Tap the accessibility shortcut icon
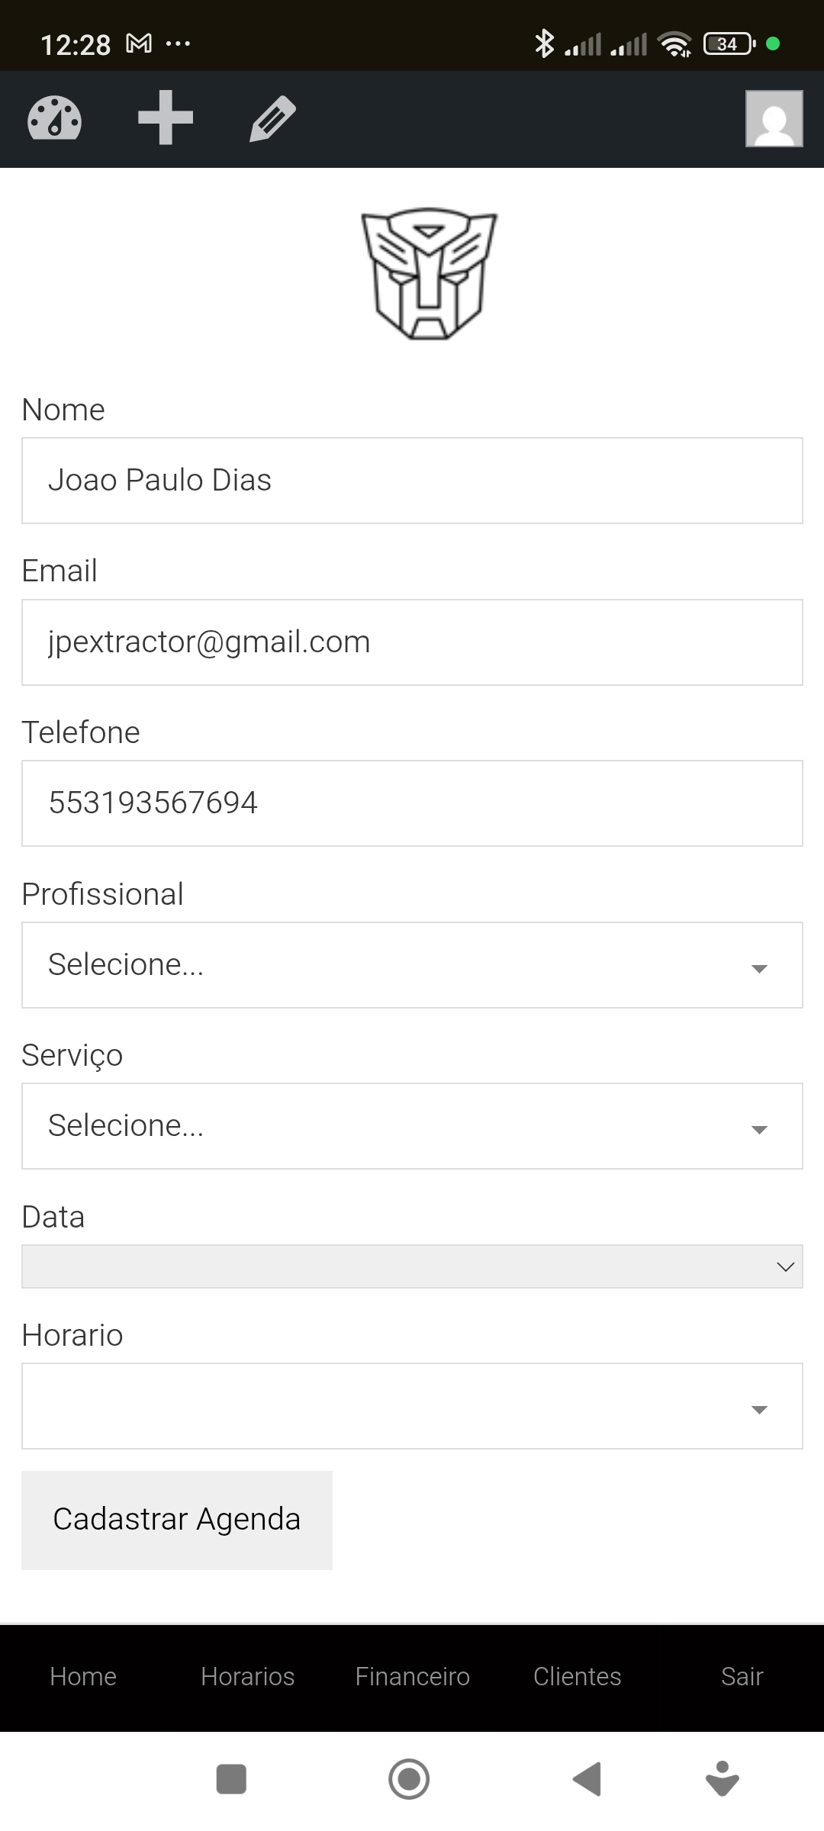824x1831 pixels. pos(723,1779)
